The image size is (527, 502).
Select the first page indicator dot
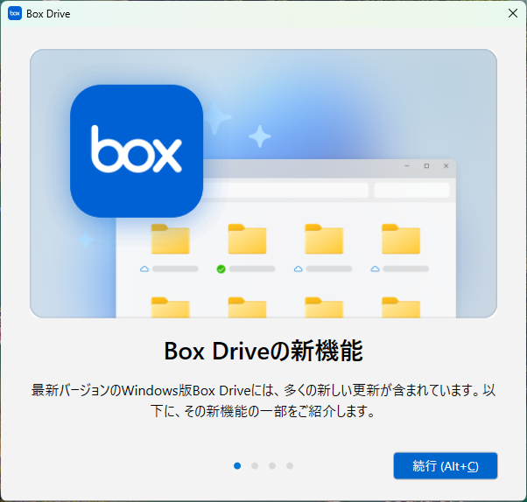pos(237,466)
